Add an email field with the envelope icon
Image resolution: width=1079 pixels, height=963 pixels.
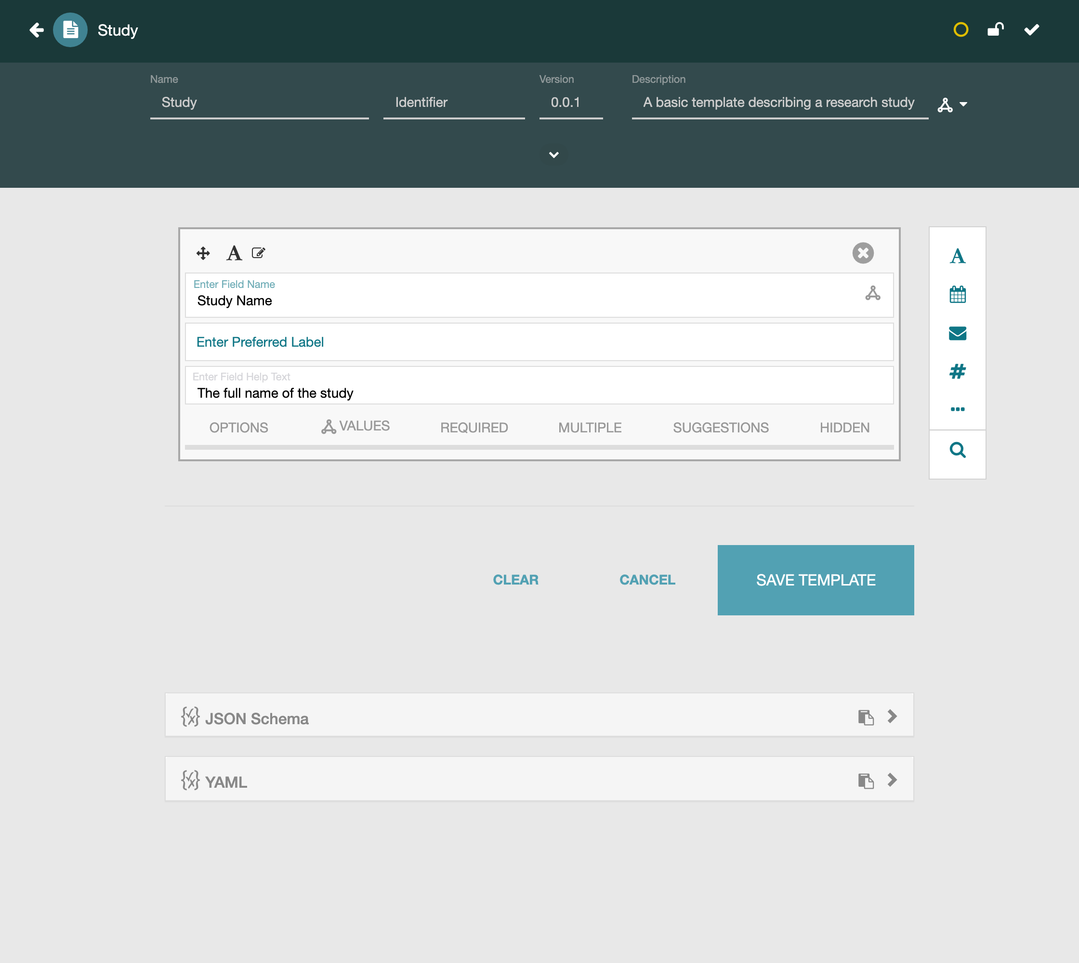957,333
